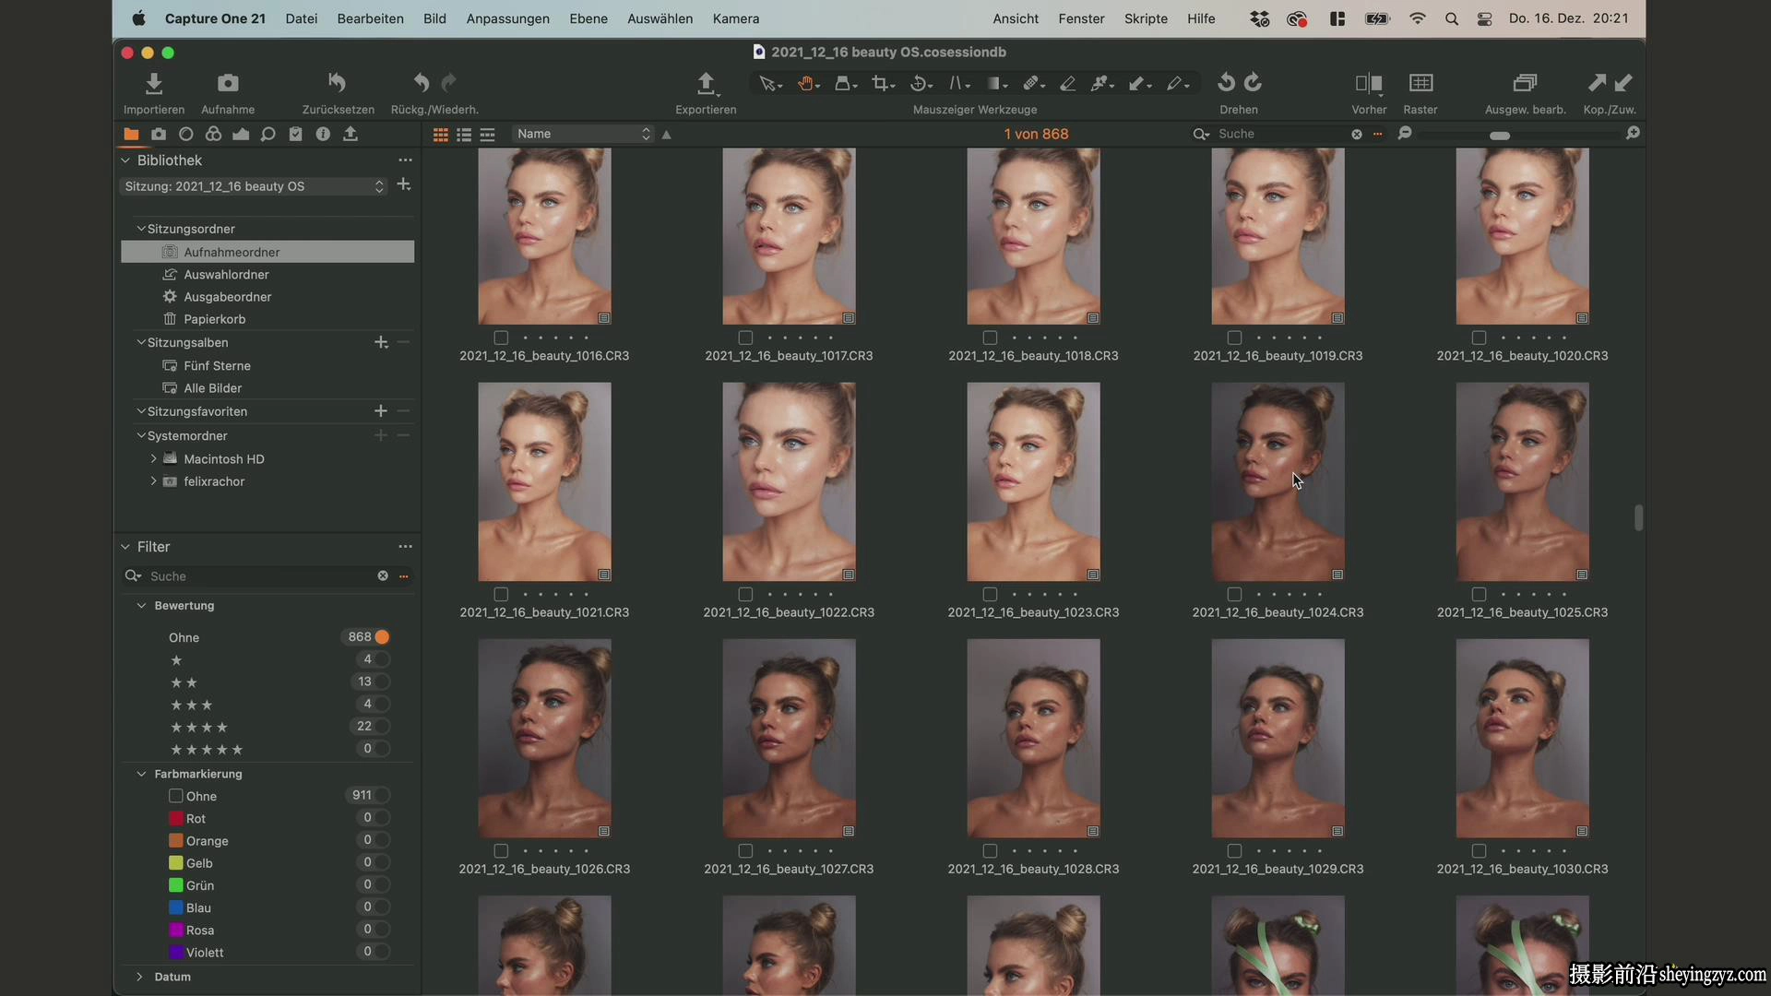The width and height of the screenshot is (1771, 996).
Task: Toggle Vorher before/after view
Action: pyautogui.click(x=1369, y=84)
